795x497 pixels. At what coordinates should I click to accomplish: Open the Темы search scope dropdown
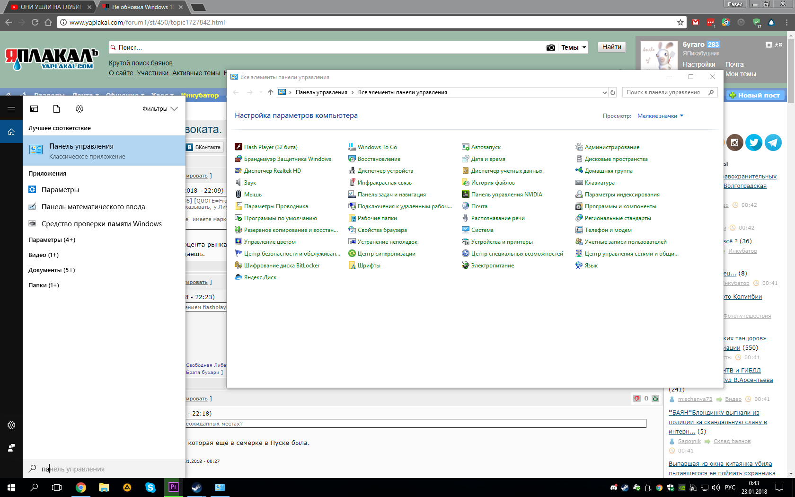pyautogui.click(x=573, y=47)
